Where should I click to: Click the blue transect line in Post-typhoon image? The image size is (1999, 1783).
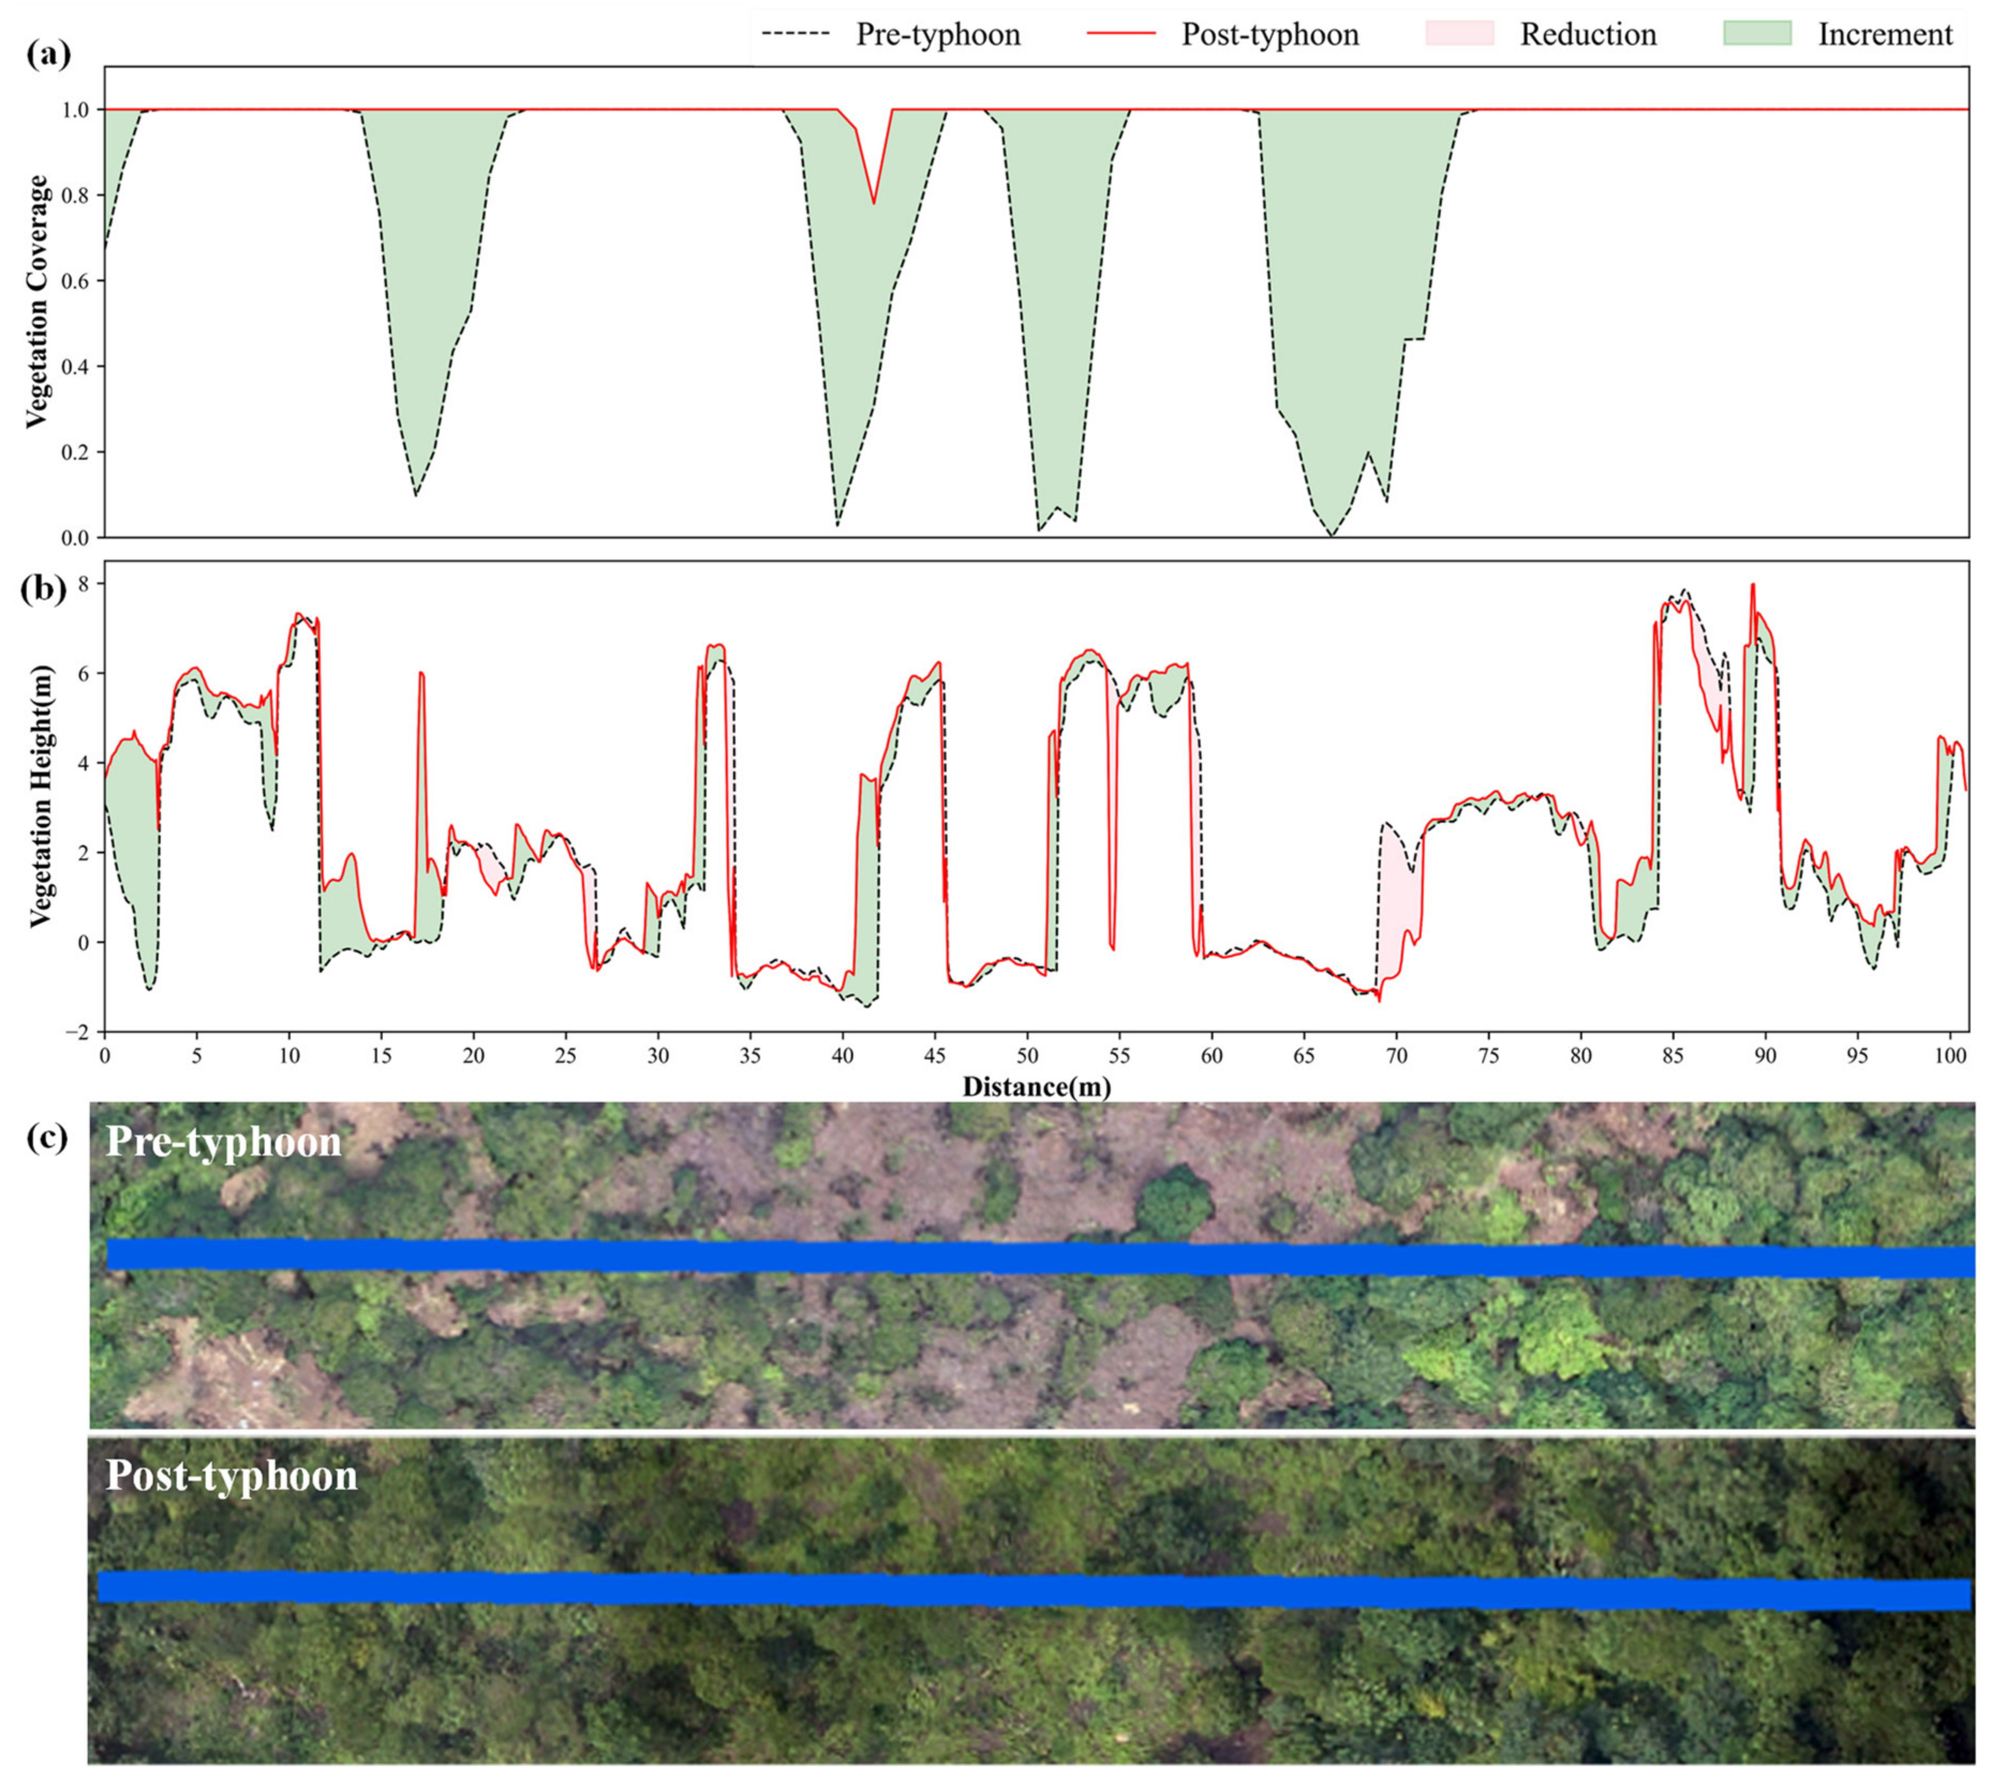pyautogui.click(x=1035, y=1591)
